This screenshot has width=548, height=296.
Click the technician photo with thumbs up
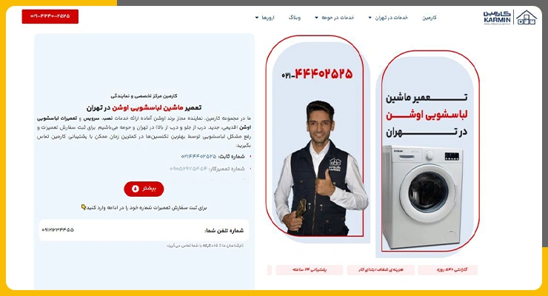point(320,167)
